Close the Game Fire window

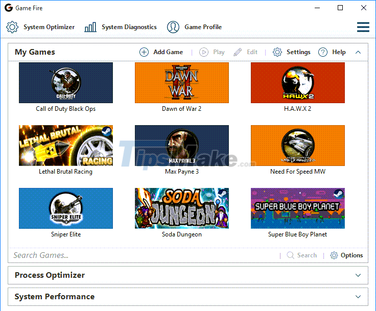[364, 8]
